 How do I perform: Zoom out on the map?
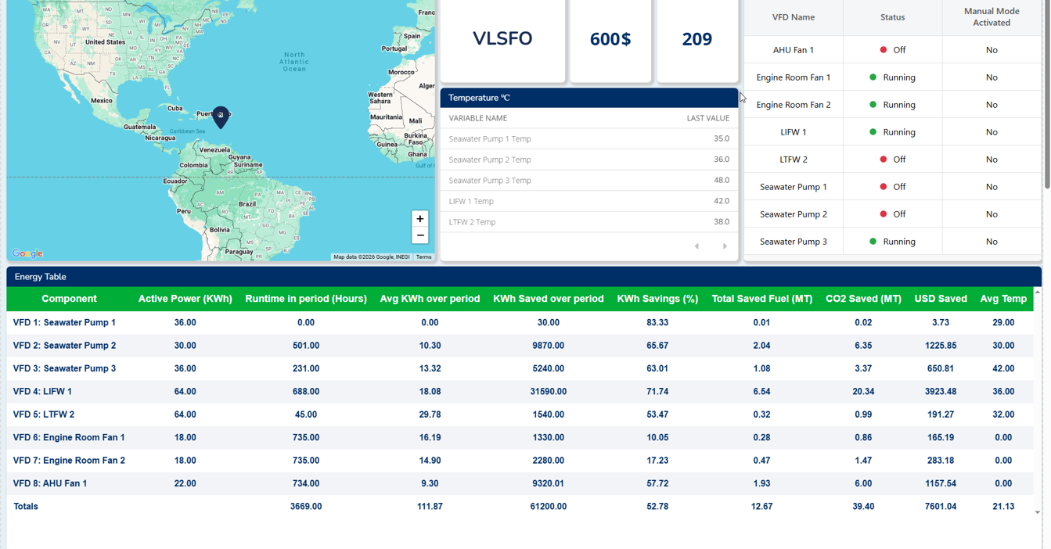pos(420,235)
